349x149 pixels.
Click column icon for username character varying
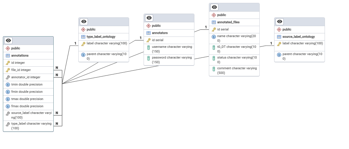coord(149,47)
